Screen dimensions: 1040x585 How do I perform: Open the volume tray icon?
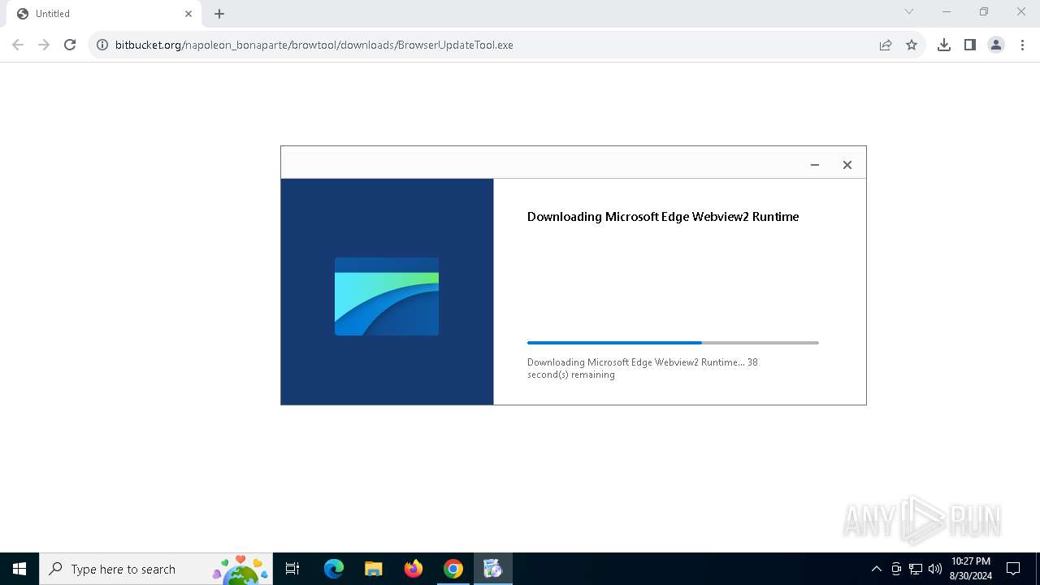tap(935, 569)
